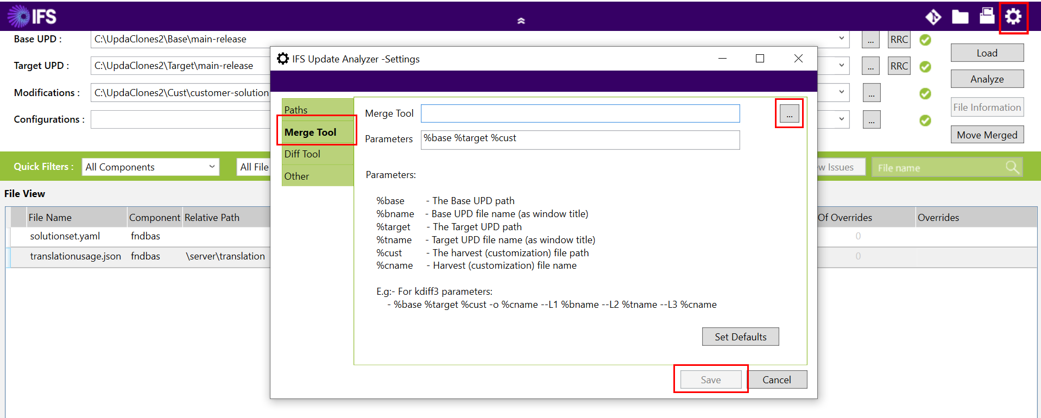Click Set Defaults in settings
The width and height of the screenshot is (1041, 418).
click(740, 337)
